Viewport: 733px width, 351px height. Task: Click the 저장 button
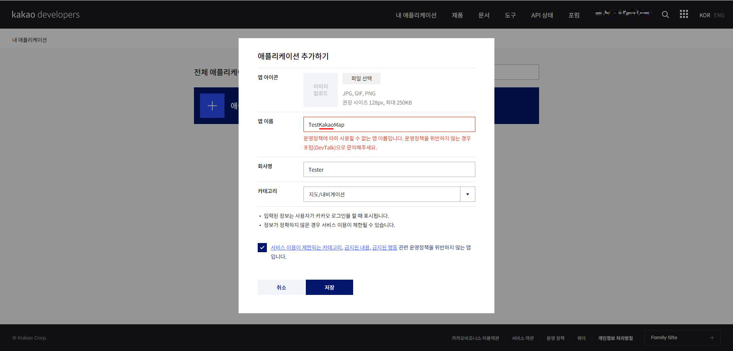click(x=329, y=287)
